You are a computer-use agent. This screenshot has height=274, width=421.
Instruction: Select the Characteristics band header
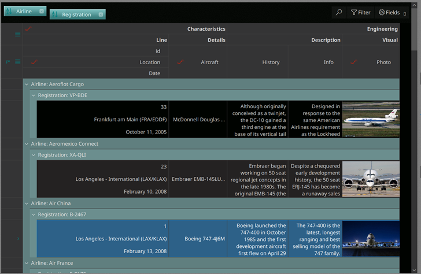coord(125,29)
